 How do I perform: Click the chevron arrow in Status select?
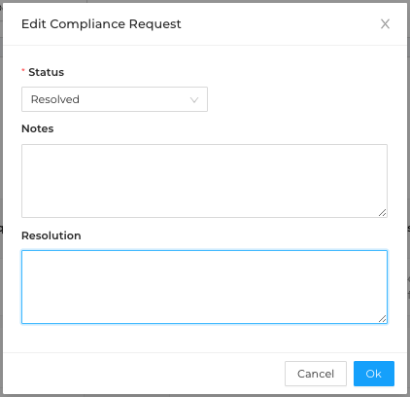click(x=194, y=100)
